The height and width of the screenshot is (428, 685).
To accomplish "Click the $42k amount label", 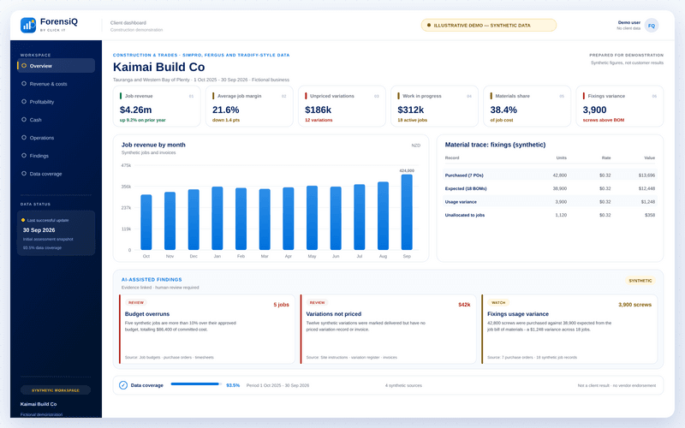I will pyautogui.click(x=464, y=305).
